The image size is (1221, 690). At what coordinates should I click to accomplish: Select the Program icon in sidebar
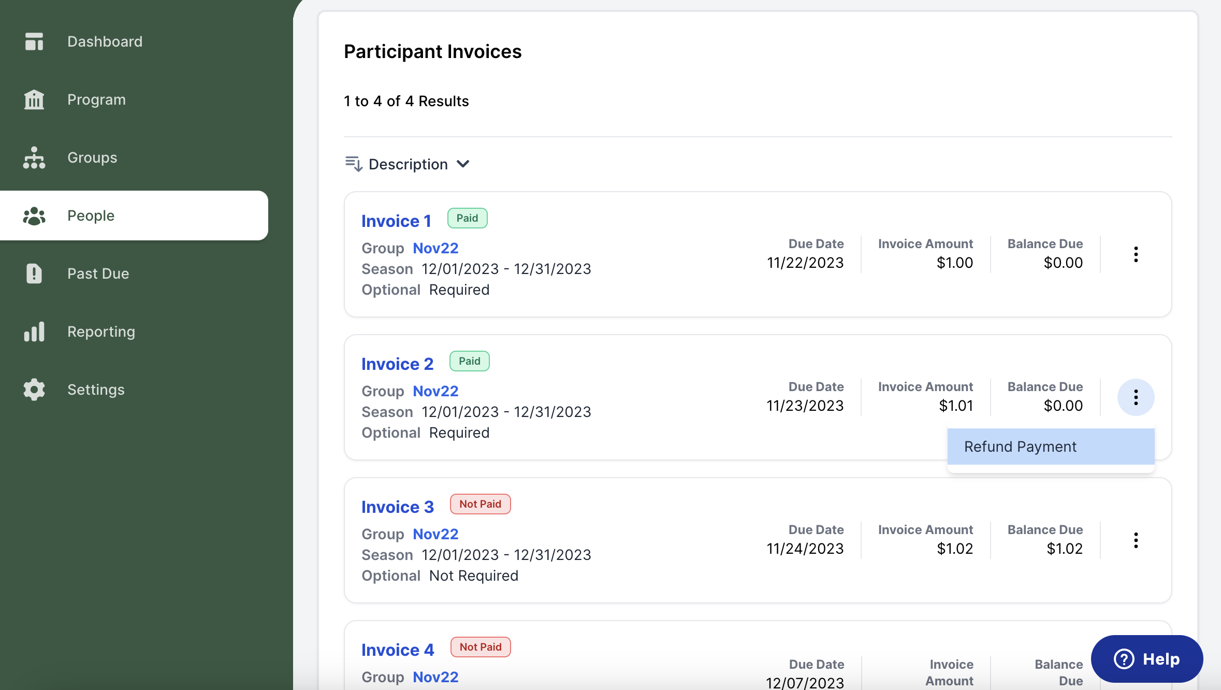pyautogui.click(x=34, y=98)
